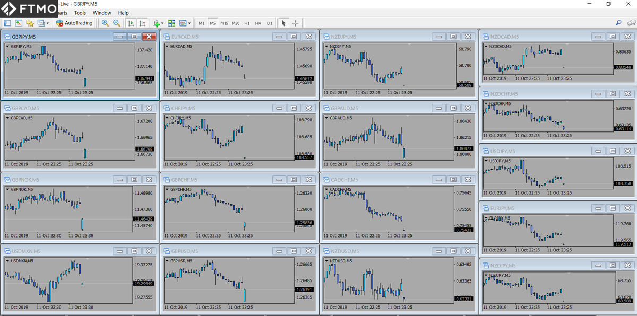Click the EURCAD,M5 window title icon
This screenshot has height=316, width=637.
tap(167, 37)
